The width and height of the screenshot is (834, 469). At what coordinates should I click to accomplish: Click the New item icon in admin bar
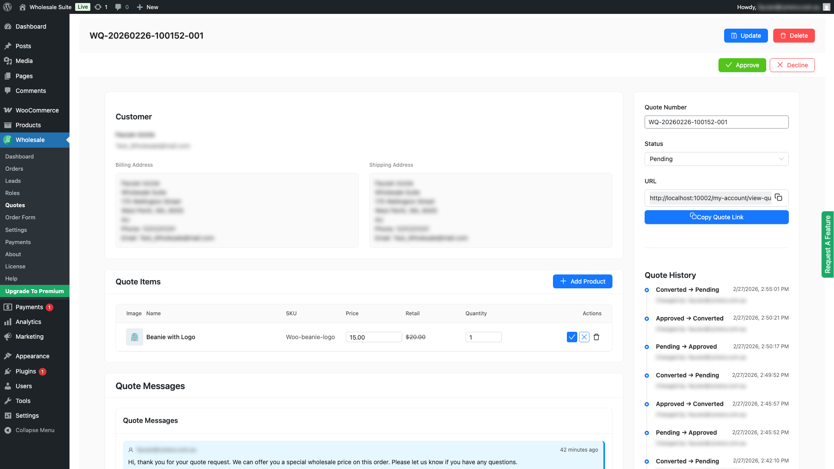point(139,7)
